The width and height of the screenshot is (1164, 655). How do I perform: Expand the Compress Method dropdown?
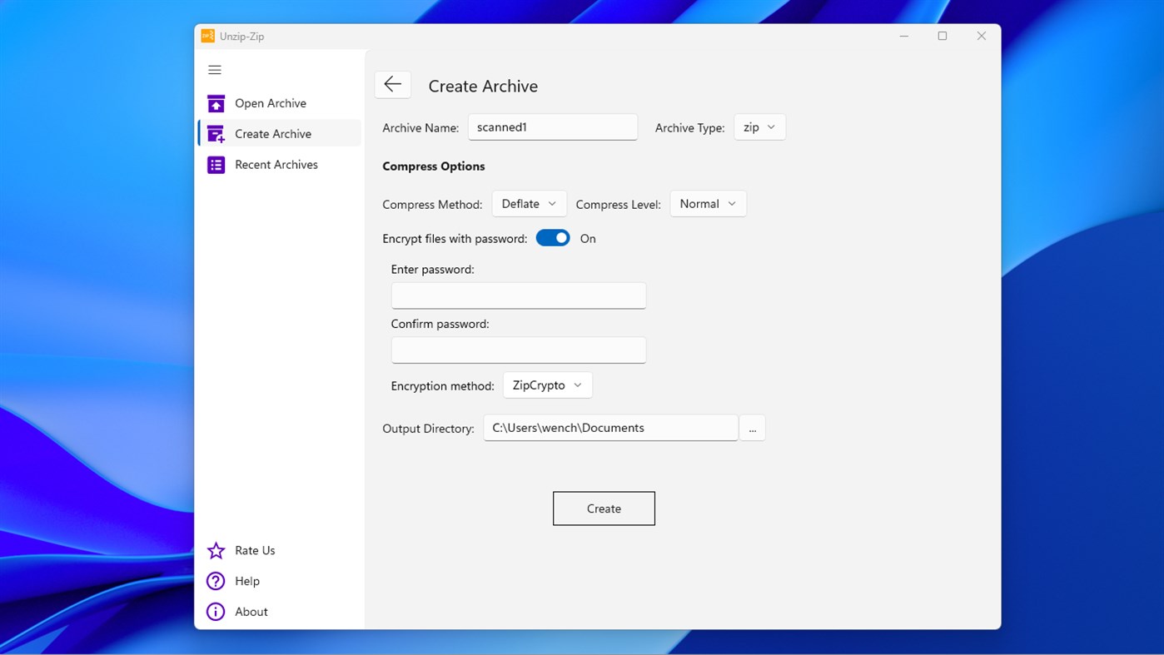529,203
